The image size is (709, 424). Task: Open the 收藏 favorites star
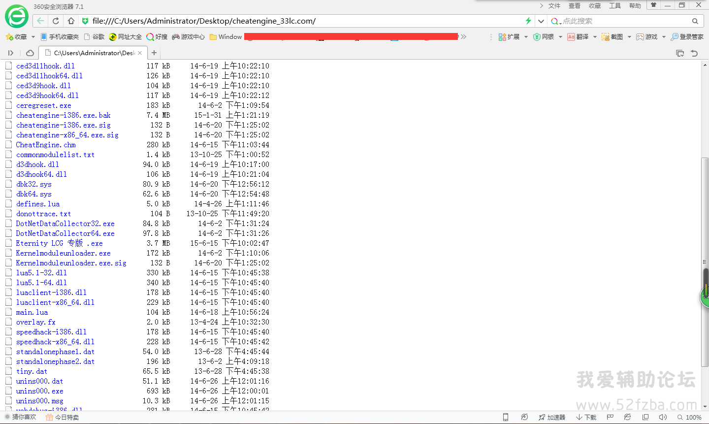16,37
